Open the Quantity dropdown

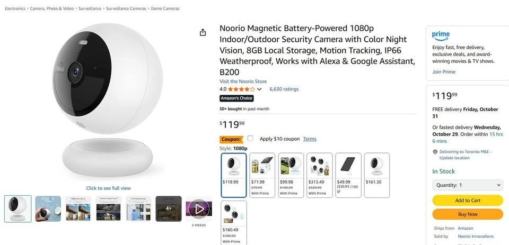point(467,185)
